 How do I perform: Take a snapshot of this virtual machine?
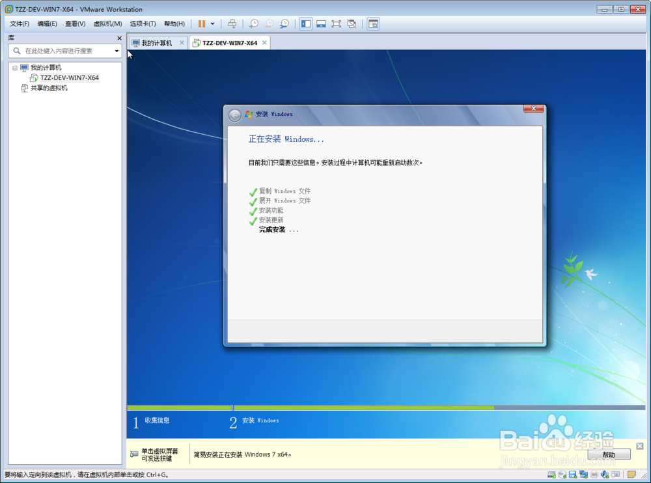click(254, 23)
